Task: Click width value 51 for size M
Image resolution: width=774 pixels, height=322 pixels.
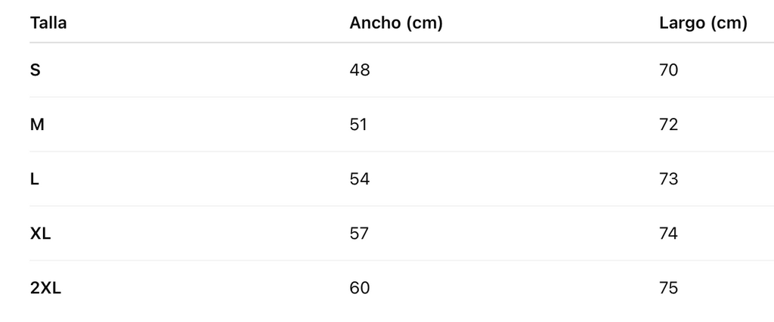Action: pos(358,125)
